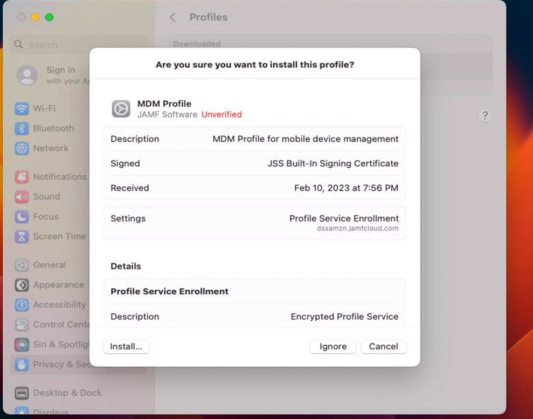
Task: Click the Focus moon icon
Action: coord(22,217)
